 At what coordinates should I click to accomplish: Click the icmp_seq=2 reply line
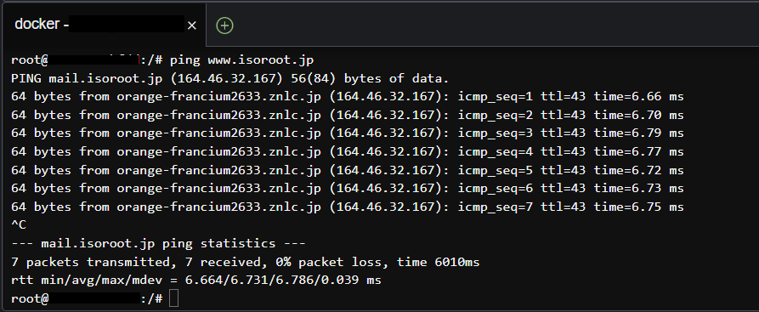[347, 116]
